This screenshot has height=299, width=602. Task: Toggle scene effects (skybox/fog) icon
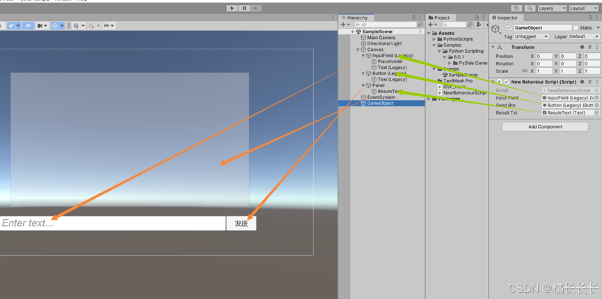(10, 26)
